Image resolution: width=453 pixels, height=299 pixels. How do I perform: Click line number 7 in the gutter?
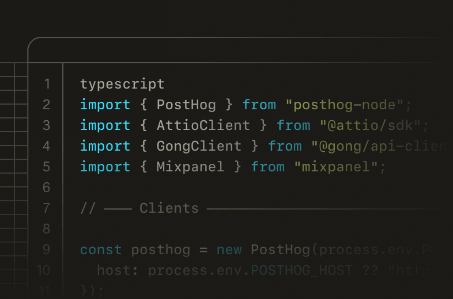[47, 208]
